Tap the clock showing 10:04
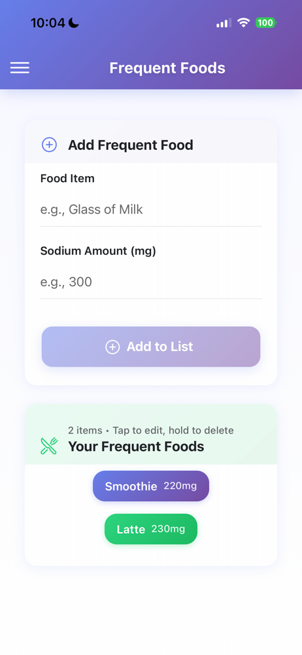The width and height of the screenshot is (302, 655). pos(48,23)
